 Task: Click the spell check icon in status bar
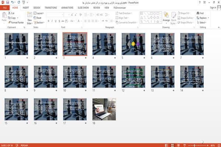coord(17,145)
